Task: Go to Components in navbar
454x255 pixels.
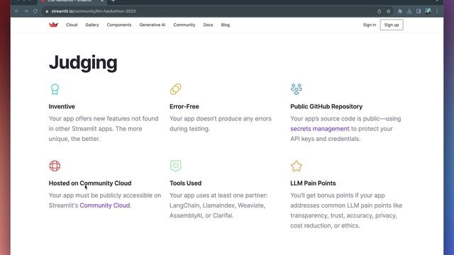Action: coord(119,25)
